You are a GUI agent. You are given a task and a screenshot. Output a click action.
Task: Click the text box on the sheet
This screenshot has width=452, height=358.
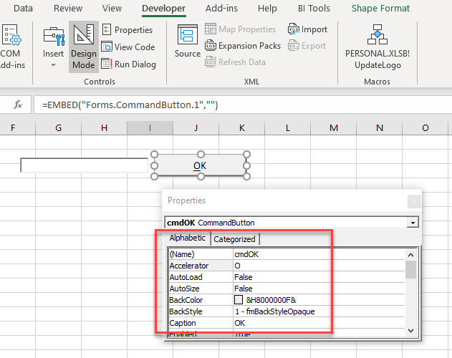point(84,165)
